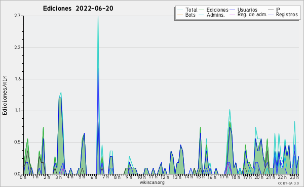Screen dimensions: 304x187
Task: Click the cyan peak after 17 h
Action: (230, 110)
